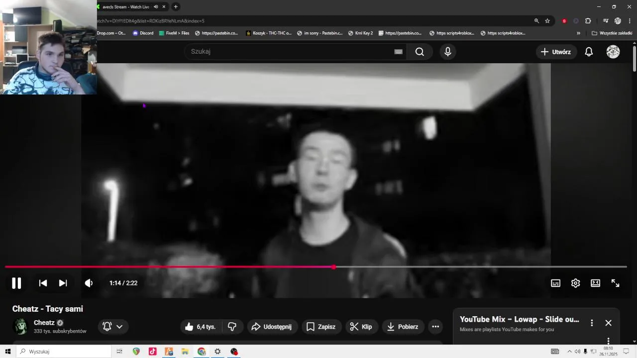Screen dimensions: 637x358
Task: Open YouTube account avatar menu
Action: pos(613,52)
